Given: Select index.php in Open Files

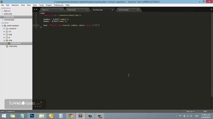Looking at the screenshot, I should pyautogui.click(x=8, y=14).
